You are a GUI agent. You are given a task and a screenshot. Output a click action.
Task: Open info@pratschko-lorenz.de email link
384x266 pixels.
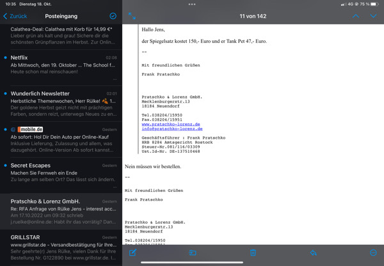[172, 129]
